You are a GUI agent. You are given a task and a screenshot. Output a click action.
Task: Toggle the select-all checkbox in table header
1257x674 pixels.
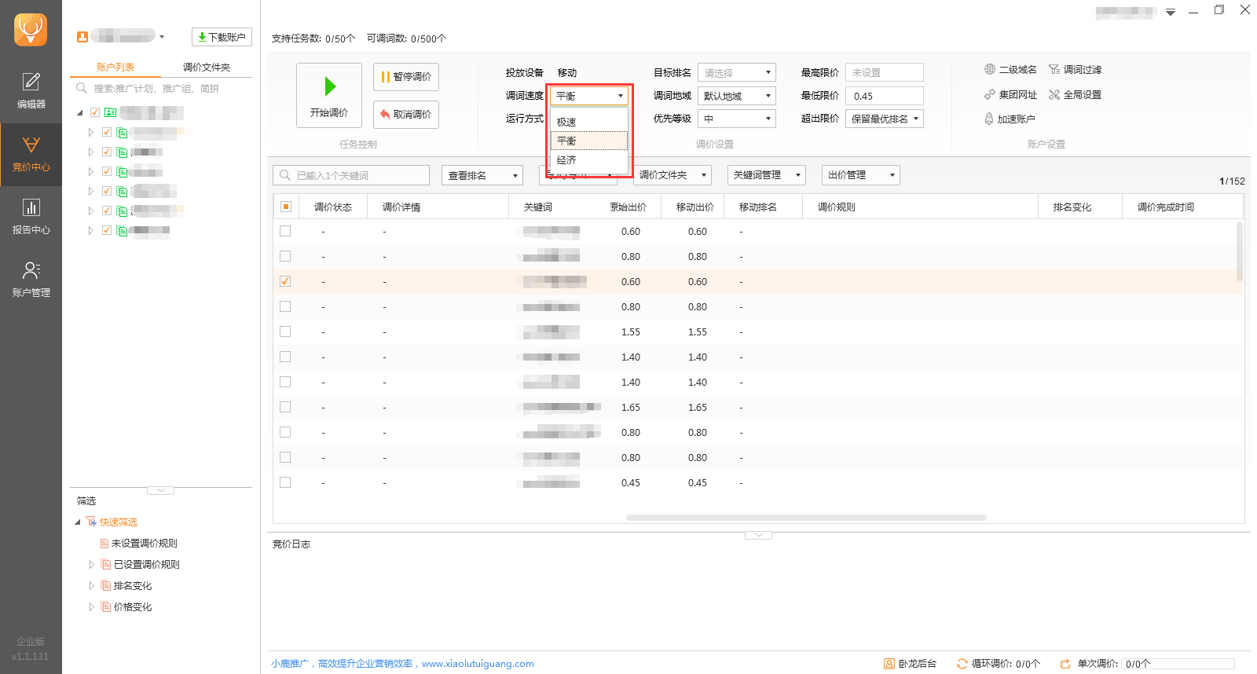(x=286, y=207)
